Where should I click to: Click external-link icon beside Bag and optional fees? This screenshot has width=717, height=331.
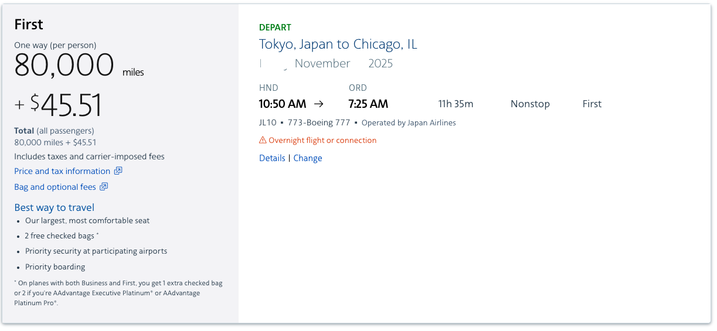[104, 187]
